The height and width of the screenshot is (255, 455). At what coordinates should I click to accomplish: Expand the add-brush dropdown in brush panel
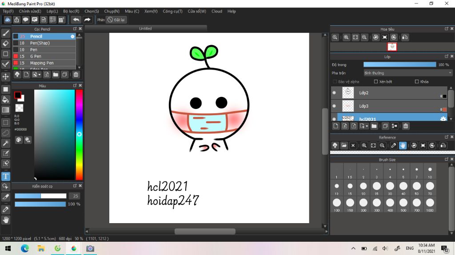pyautogui.click(x=36, y=74)
